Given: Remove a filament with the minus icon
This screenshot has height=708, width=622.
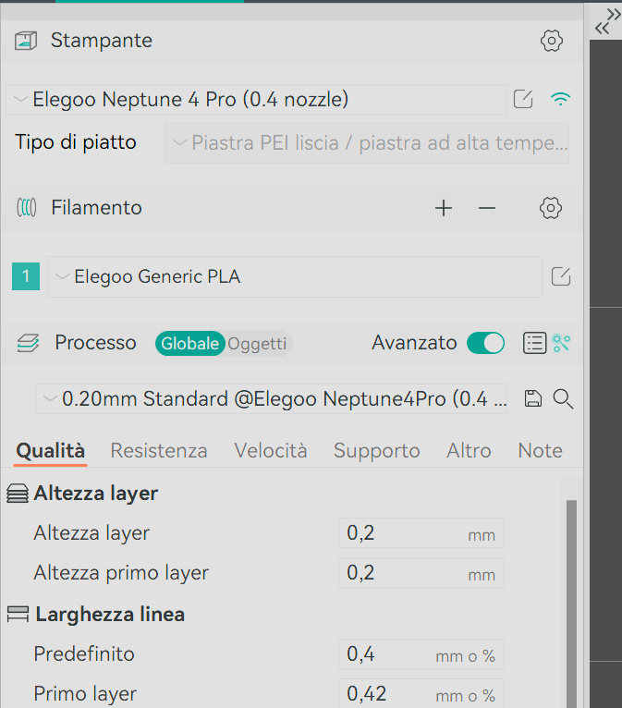Looking at the screenshot, I should click(x=487, y=209).
